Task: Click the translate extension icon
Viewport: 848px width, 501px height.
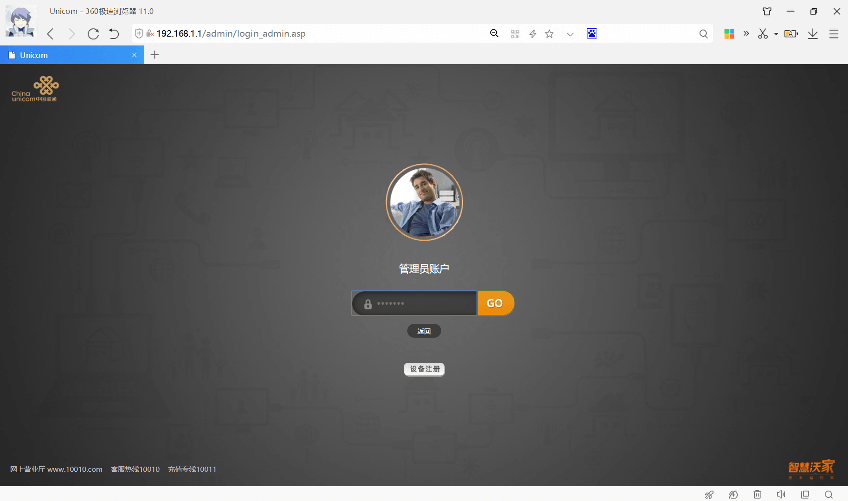Action: coord(791,34)
